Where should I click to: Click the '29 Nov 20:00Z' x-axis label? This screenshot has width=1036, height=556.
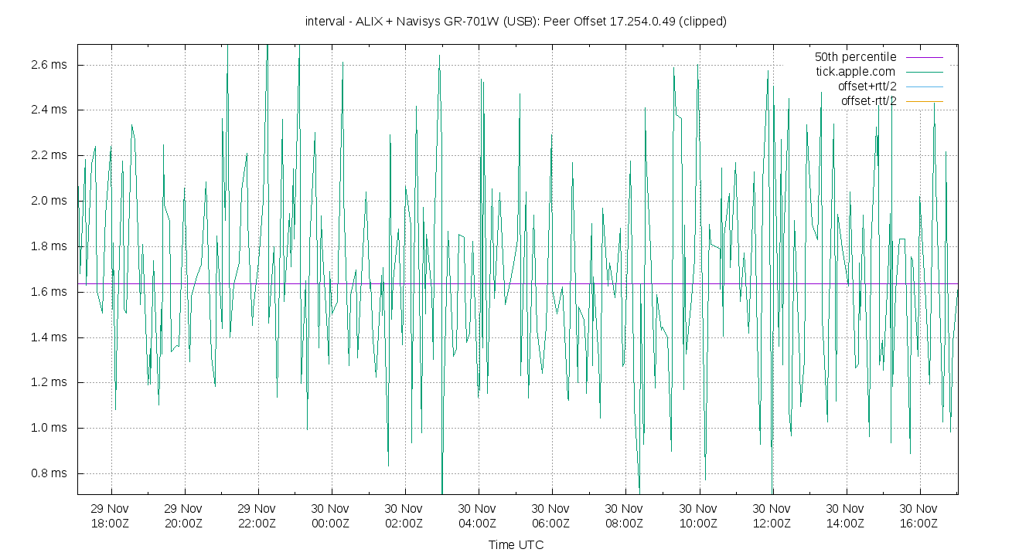pos(184,516)
